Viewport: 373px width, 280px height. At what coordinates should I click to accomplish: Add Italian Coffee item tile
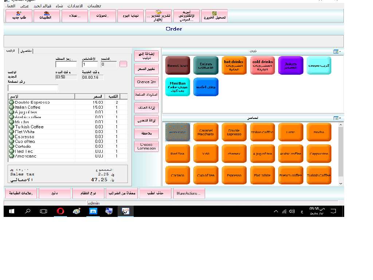click(262, 132)
